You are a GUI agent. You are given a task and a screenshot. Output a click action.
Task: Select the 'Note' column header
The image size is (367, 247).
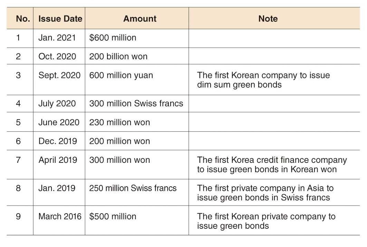click(268, 19)
